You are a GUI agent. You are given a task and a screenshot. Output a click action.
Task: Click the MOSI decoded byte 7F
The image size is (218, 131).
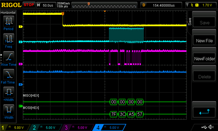coord(113,114)
